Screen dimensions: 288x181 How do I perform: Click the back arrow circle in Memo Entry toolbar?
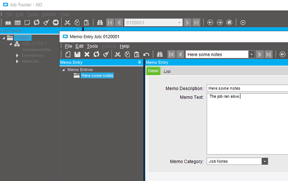pos(282,55)
